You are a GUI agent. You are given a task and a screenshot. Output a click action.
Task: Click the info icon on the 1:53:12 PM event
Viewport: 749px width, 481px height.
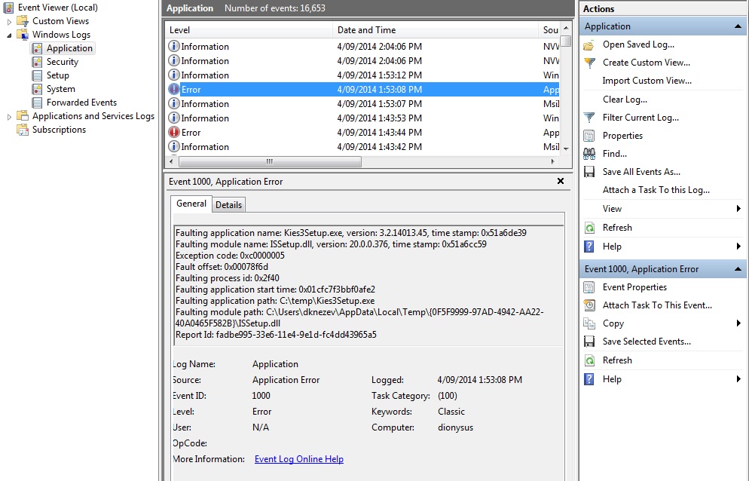[x=174, y=75]
